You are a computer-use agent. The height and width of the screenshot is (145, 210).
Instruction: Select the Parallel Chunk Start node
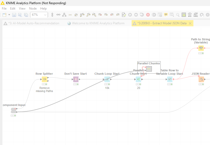[138, 79]
